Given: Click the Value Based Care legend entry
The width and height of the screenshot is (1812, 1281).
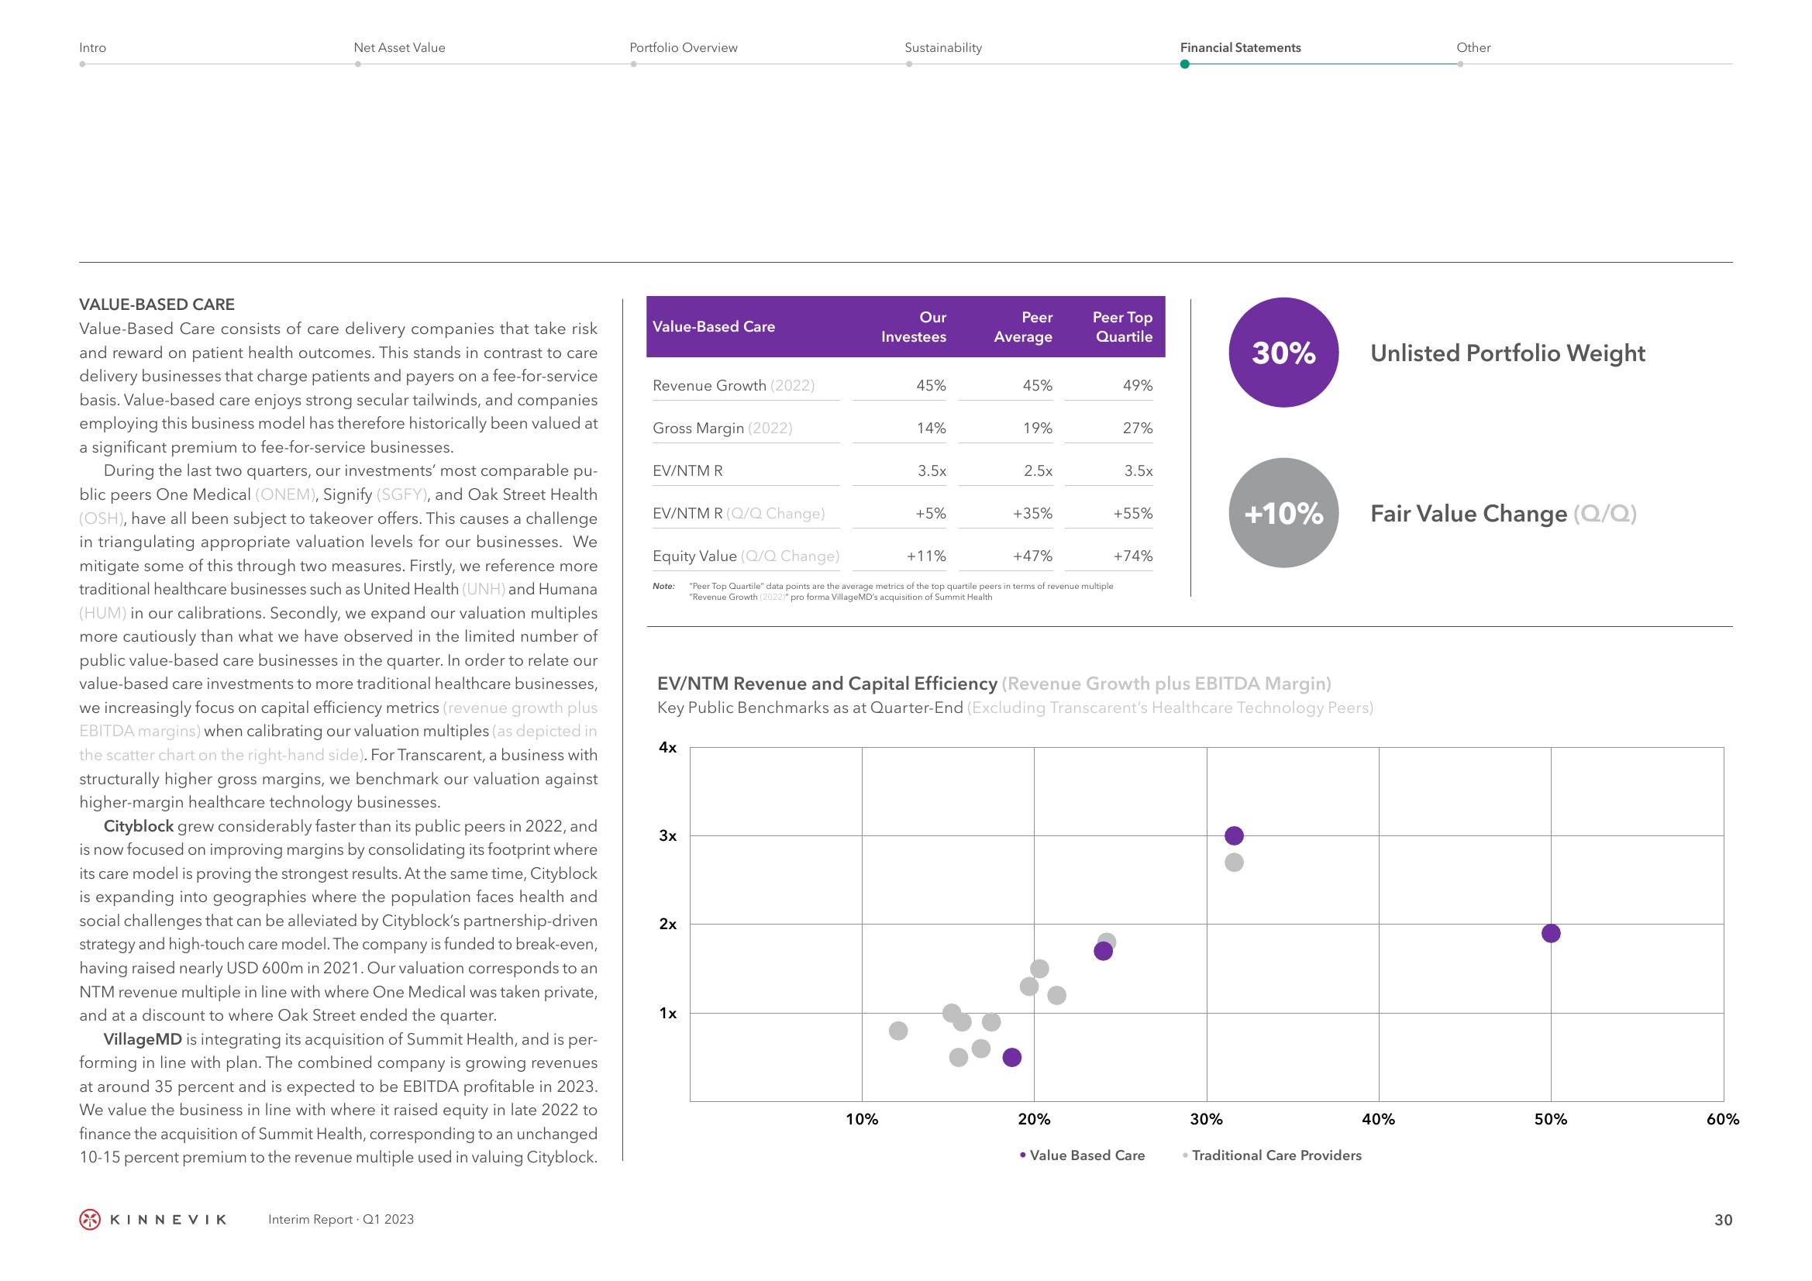Looking at the screenshot, I should pyautogui.click(x=1082, y=1155).
